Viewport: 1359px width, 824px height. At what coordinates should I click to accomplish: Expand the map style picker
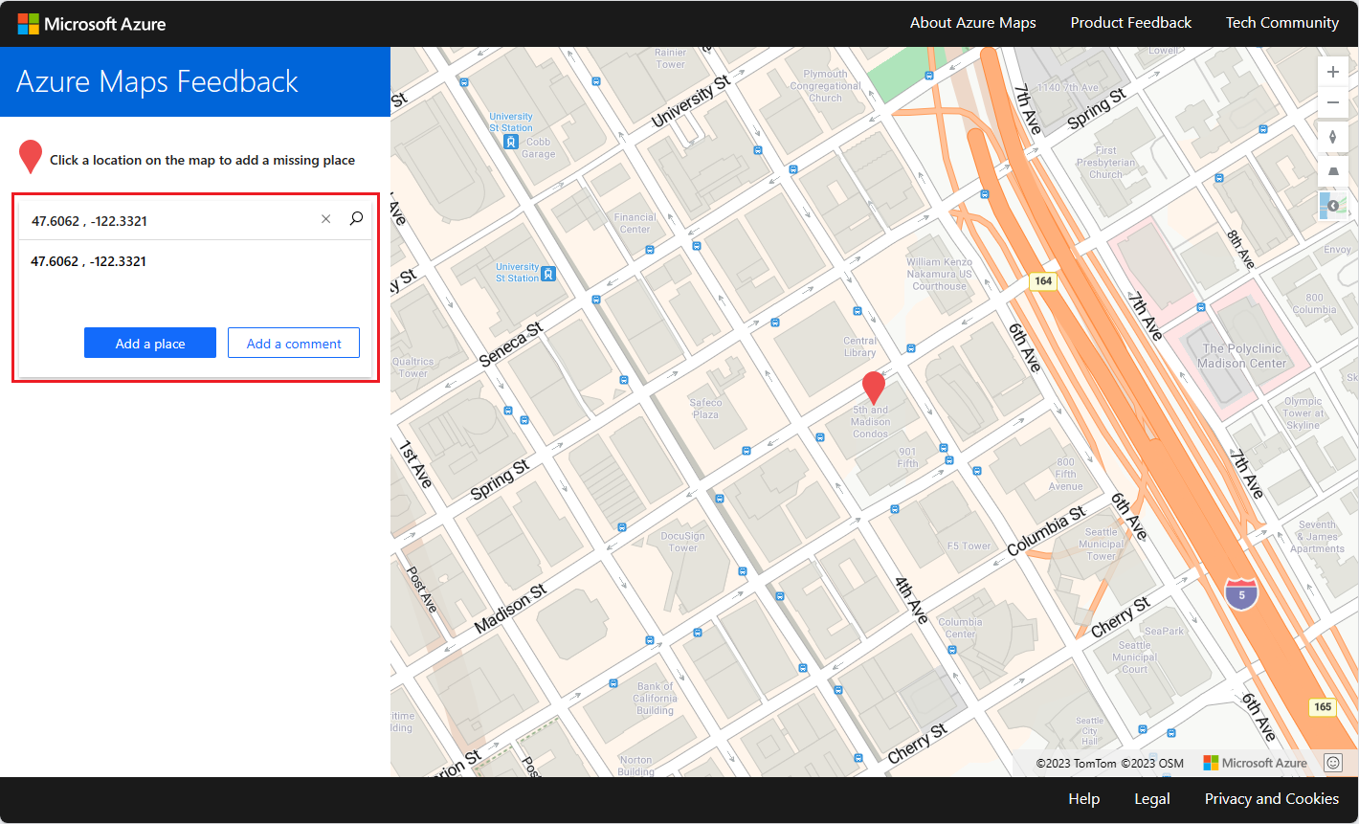[1332, 206]
